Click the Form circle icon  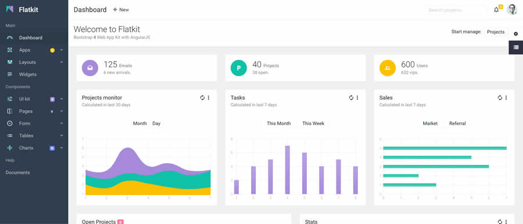(x=10, y=124)
